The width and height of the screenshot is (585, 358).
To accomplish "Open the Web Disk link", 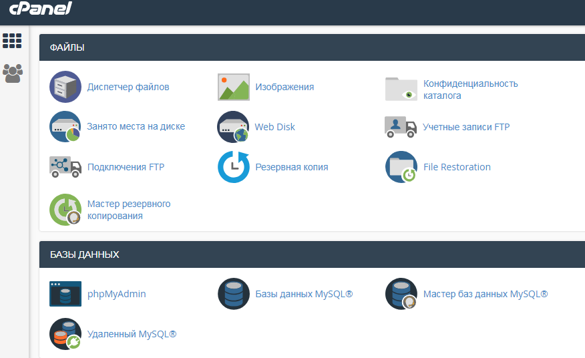I will pos(274,127).
